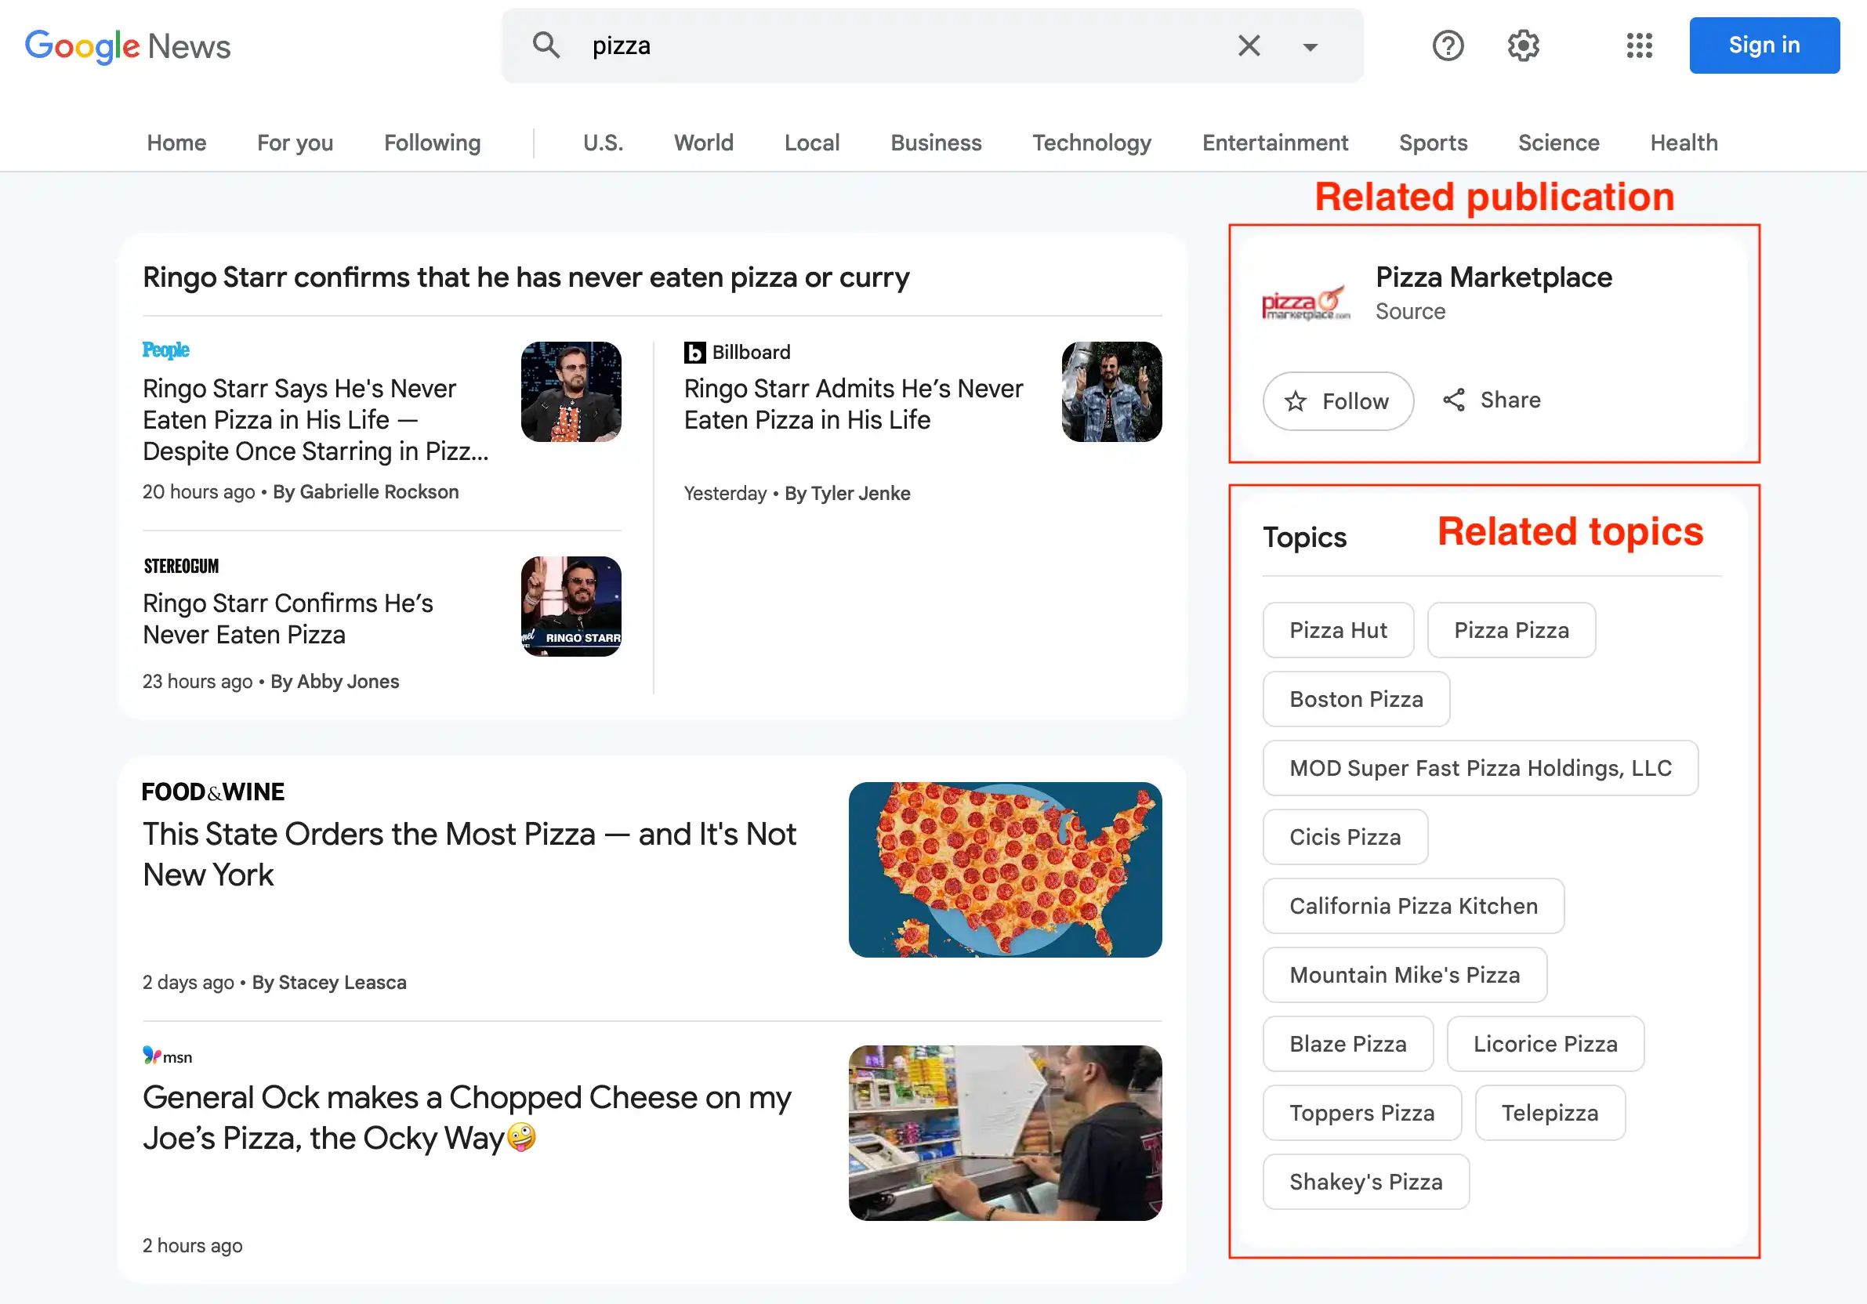This screenshot has width=1867, height=1304.
Task: Click the By Tyler Jenke byline
Action: click(x=847, y=494)
